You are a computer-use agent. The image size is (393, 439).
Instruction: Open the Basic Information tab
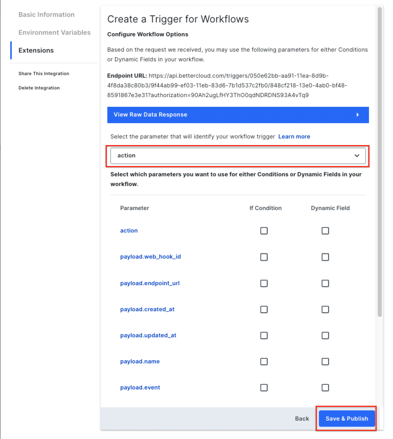click(47, 14)
